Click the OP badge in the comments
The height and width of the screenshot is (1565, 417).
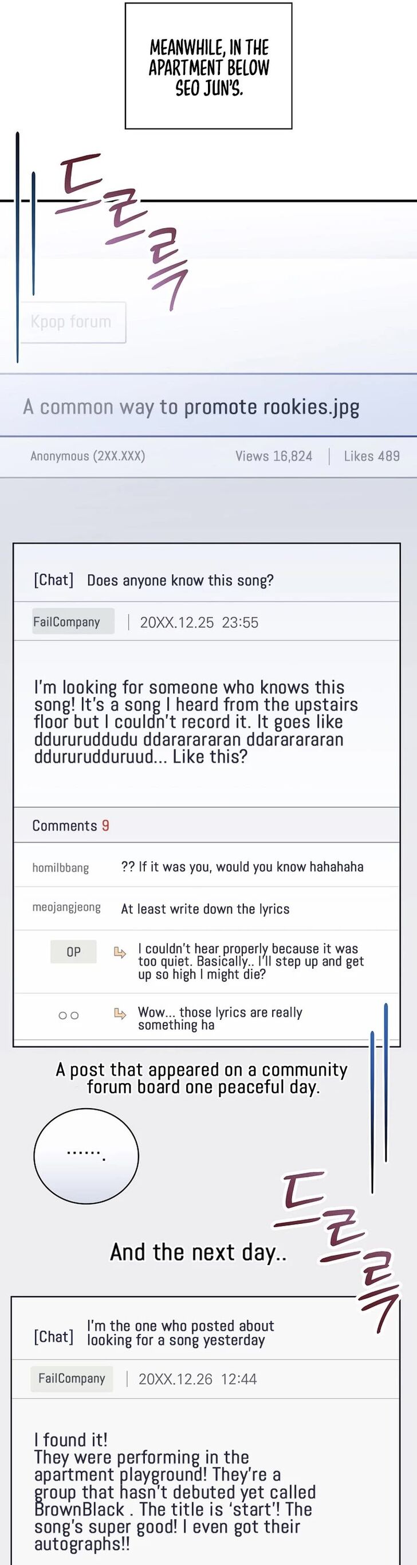(73, 952)
